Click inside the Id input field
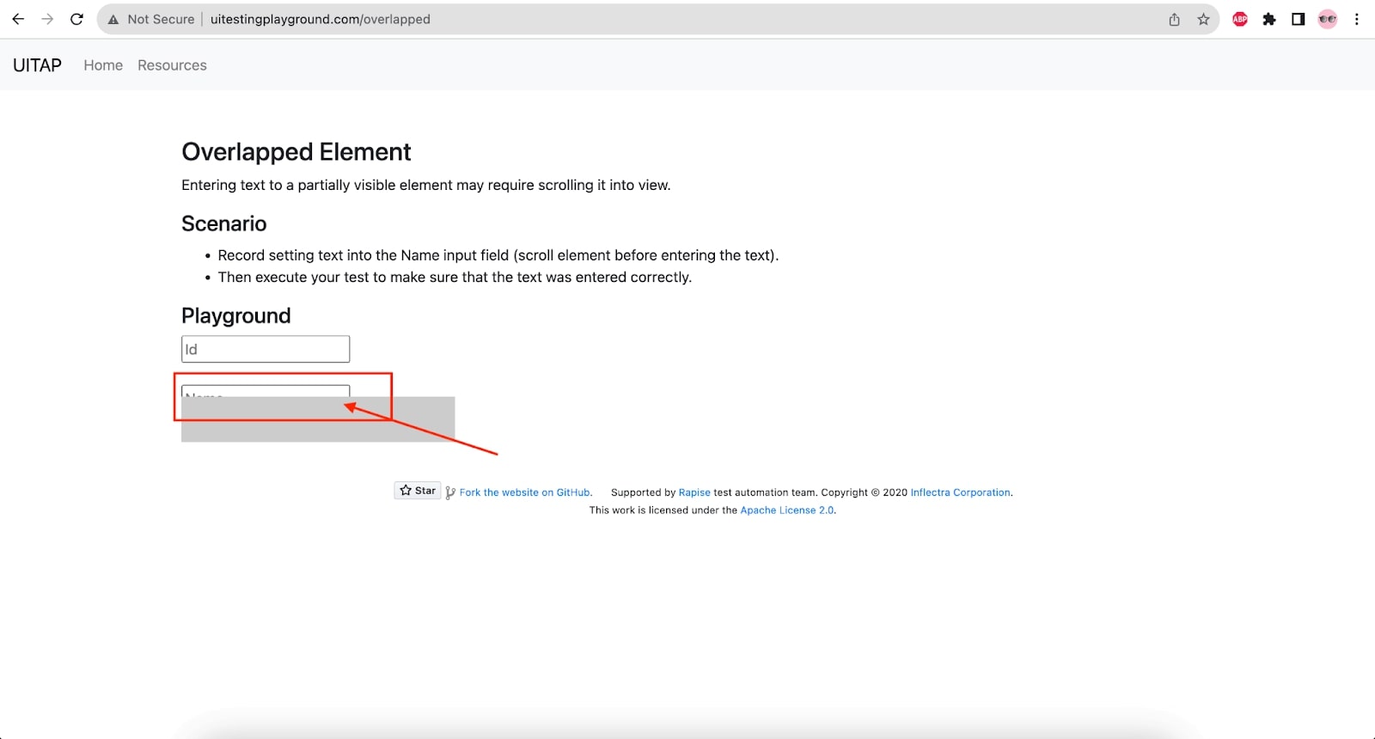This screenshot has width=1375, height=739. pos(265,349)
